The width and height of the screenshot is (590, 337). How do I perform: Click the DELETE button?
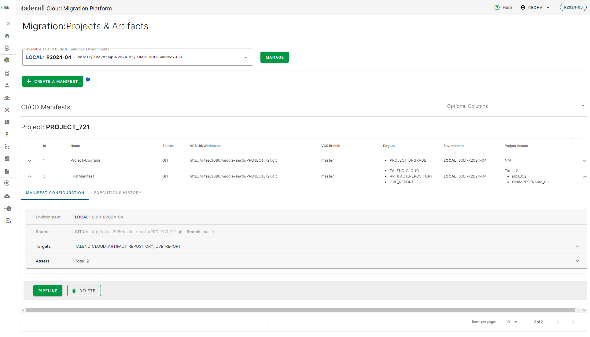(x=84, y=291)
